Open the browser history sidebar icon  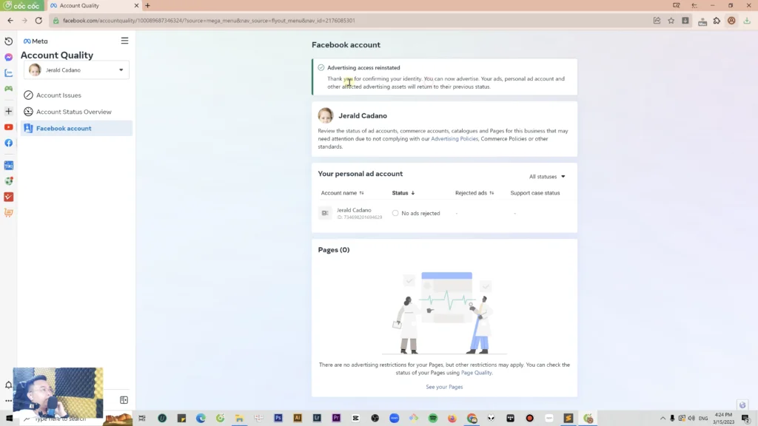[9, 41]
